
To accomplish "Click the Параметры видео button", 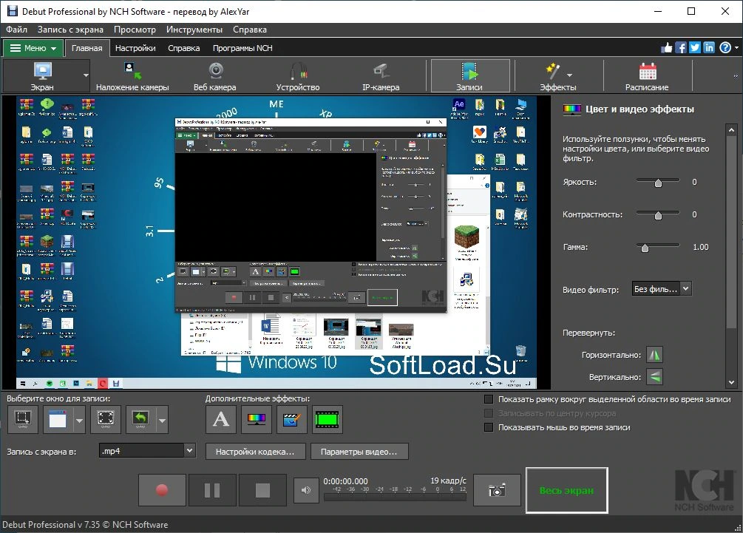I will click(359, 452).
